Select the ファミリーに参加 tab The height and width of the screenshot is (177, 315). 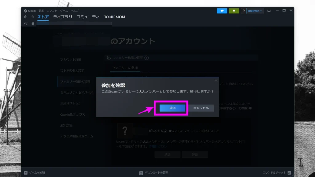[125, 68]
